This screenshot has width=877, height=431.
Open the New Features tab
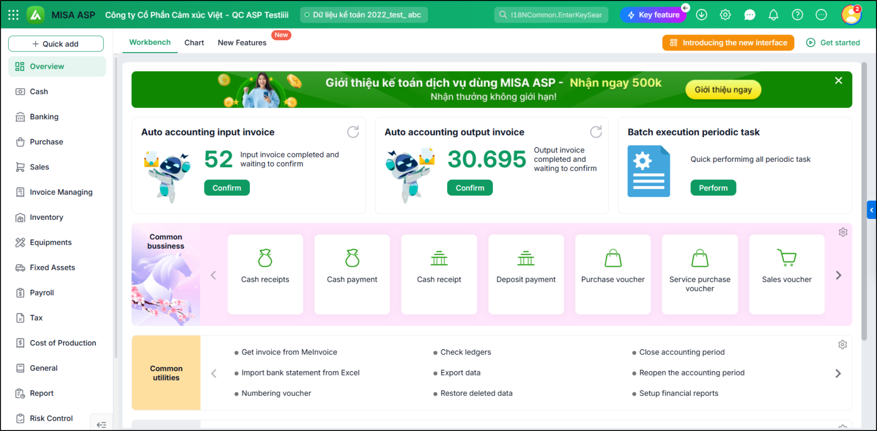click(242, 42)
